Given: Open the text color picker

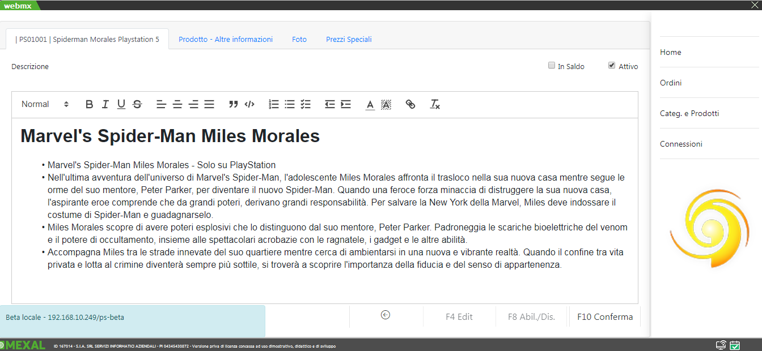Looking at the screenshot, I should click(x=370, y=104).
